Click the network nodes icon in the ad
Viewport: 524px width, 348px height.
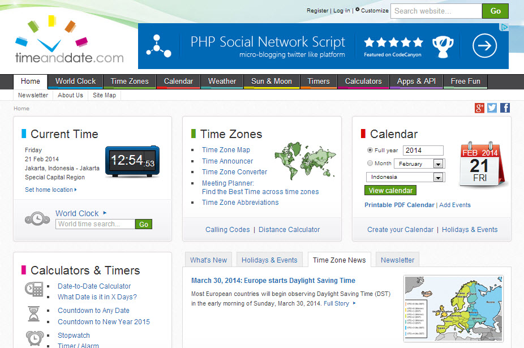click(x=158, y=46)
